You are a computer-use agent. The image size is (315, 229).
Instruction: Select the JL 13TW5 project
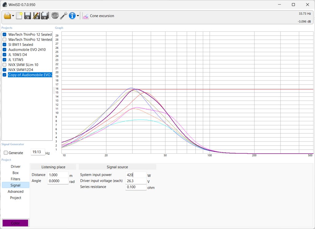(16, 60)
